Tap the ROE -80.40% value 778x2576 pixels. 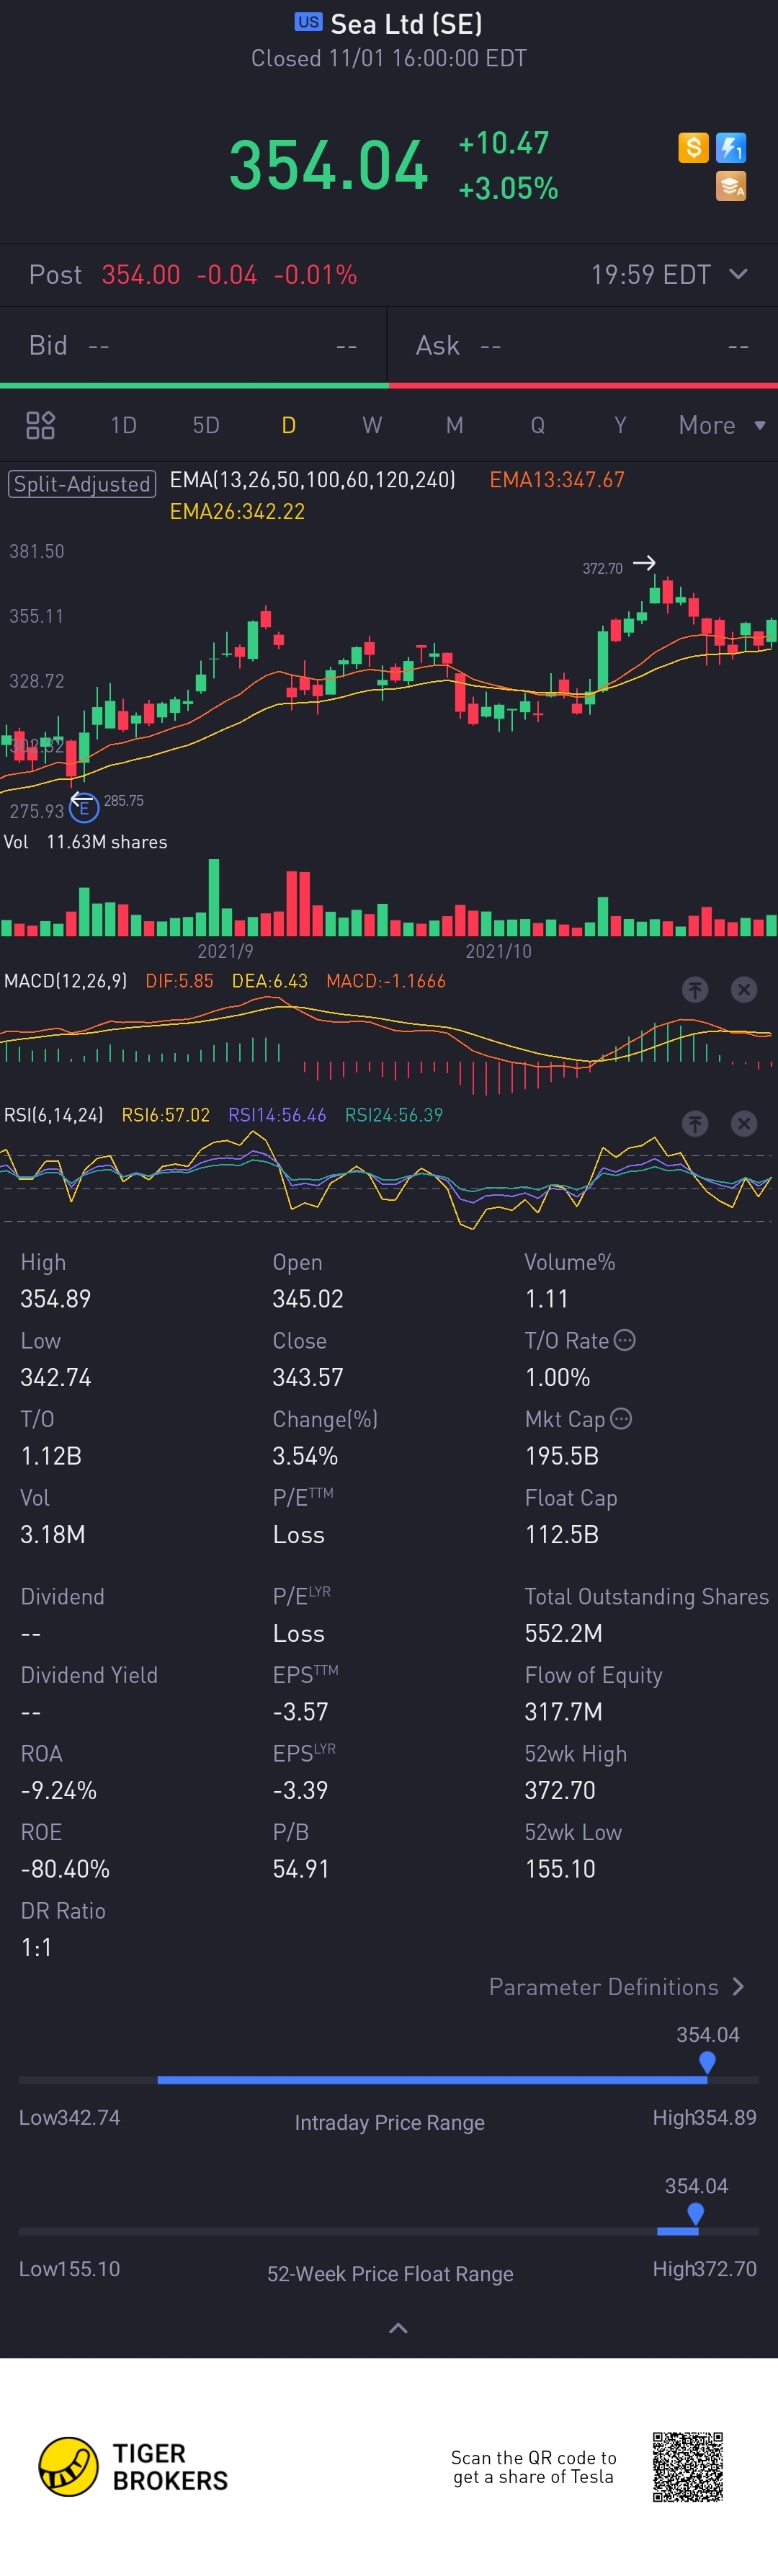coord(65,1868)
